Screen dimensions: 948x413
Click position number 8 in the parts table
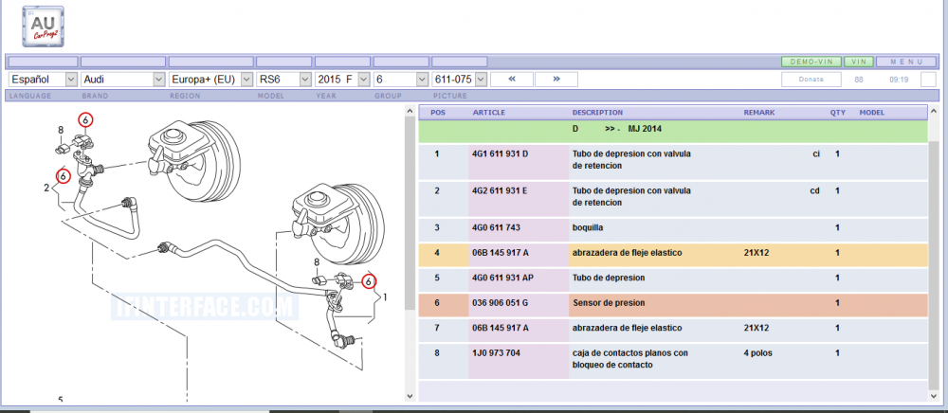[x=437, y=352]
